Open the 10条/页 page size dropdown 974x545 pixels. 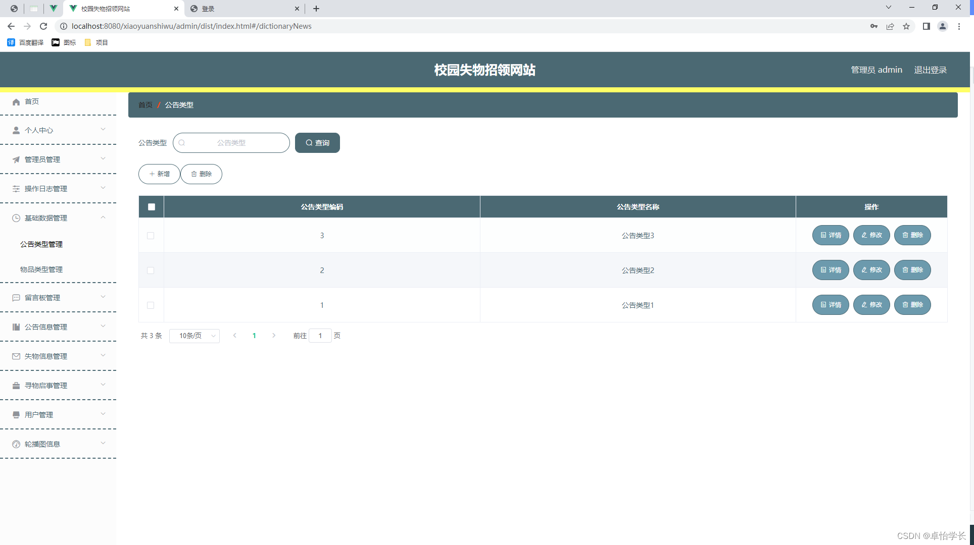pos(194,336)
